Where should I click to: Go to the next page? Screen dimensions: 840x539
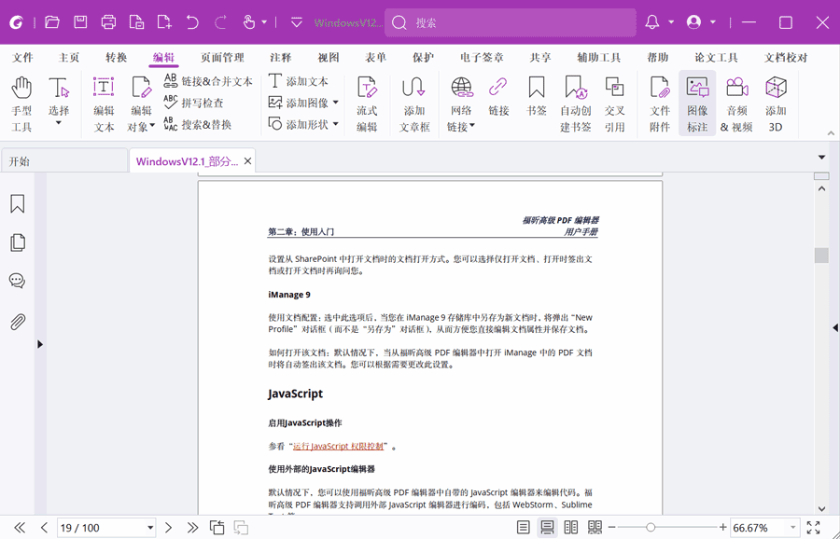(x=168, y=528)
